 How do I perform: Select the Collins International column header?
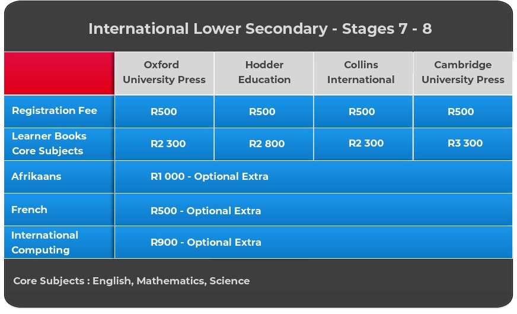pyautogui.click(x=363, y=72)
